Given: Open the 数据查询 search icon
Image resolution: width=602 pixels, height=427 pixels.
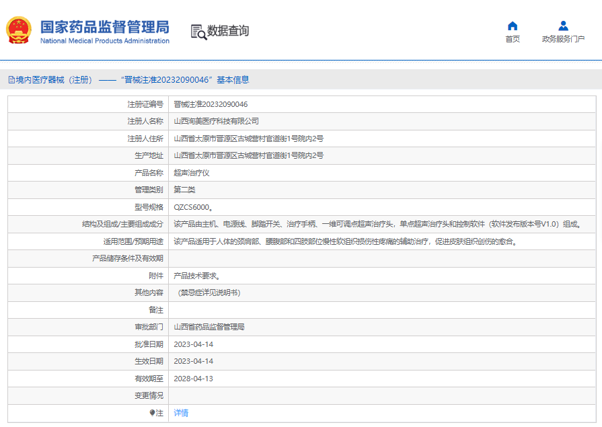Looking at the screenshot, I should pos(199,32).
